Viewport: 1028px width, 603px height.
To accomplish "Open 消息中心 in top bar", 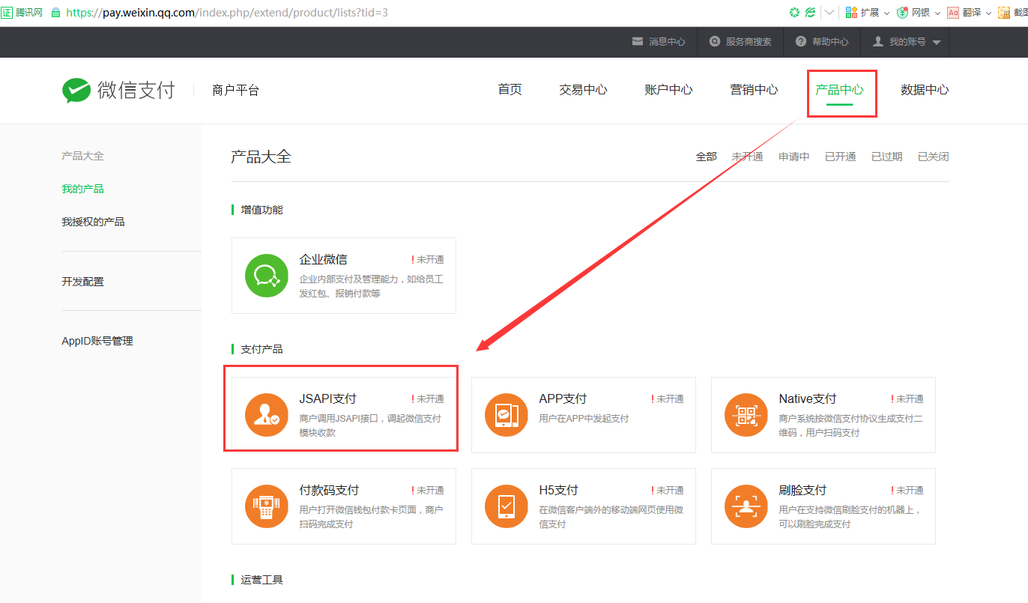I will point(659,42).
